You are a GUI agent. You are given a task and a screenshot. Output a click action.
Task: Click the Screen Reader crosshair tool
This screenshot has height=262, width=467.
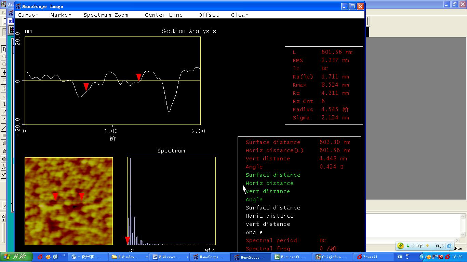click(4, 73)
